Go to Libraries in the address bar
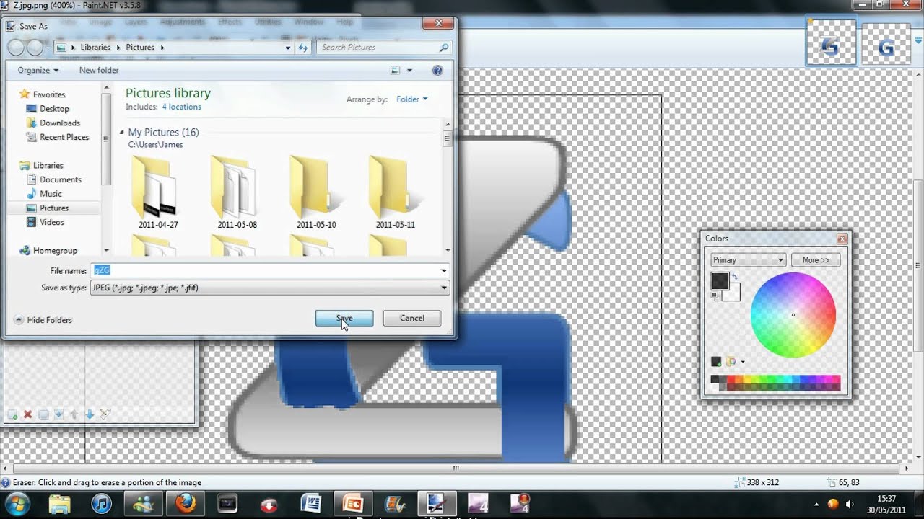The image size is (924, 519). click(x=95, y=48)
